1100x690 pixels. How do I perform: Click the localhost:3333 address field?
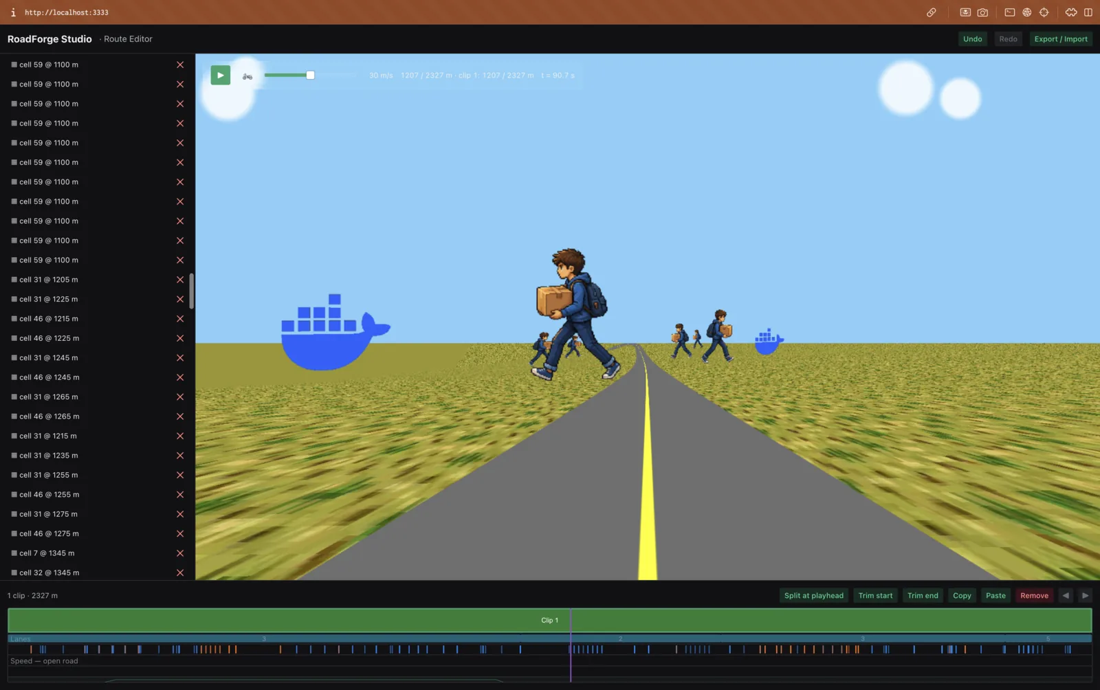(x=67, y=12)
